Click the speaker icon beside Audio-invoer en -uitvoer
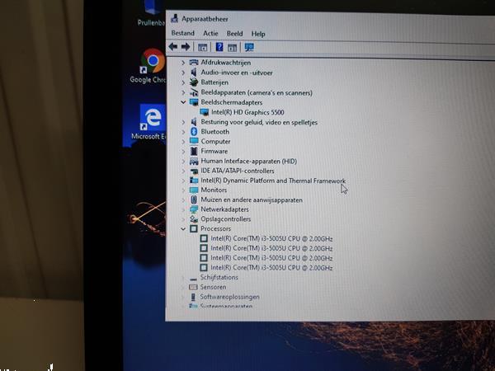Image resolution: width=495 pixels, height=371 pixels. click(194, 73)
